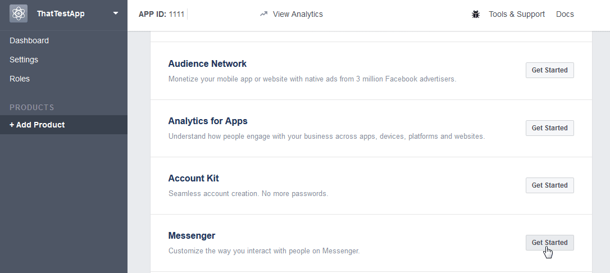Image resolution: width=610 pixels, height=273 pixels.
Task: Get started with Audience Network
Action: (550, 70)
